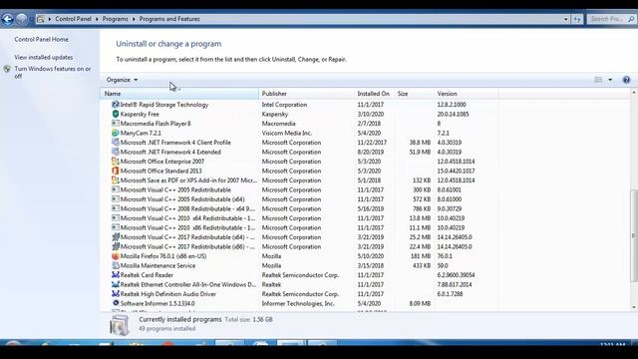Click publisher Visicom Media Inc.

[x=287, y=133]
